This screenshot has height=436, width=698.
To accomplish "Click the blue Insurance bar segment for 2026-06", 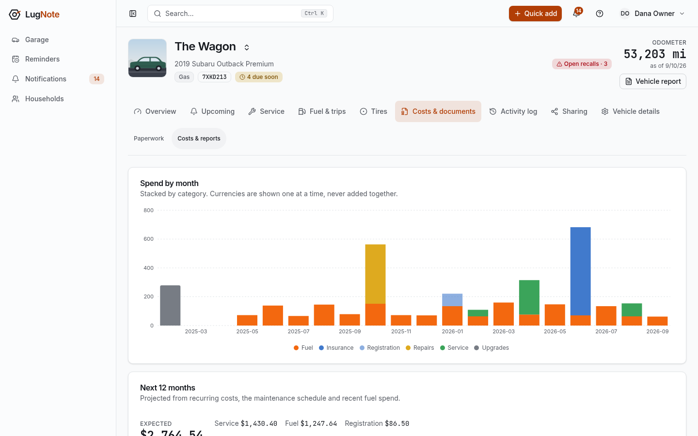I will 581,271.
